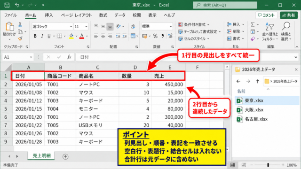Click the Paste clipboard icon
This screenshot has height=169, width=301.
coord(9,27)
